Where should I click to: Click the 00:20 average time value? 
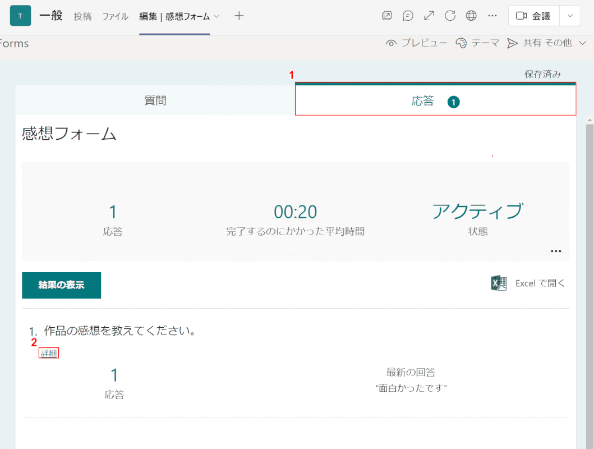click(296, 212)
